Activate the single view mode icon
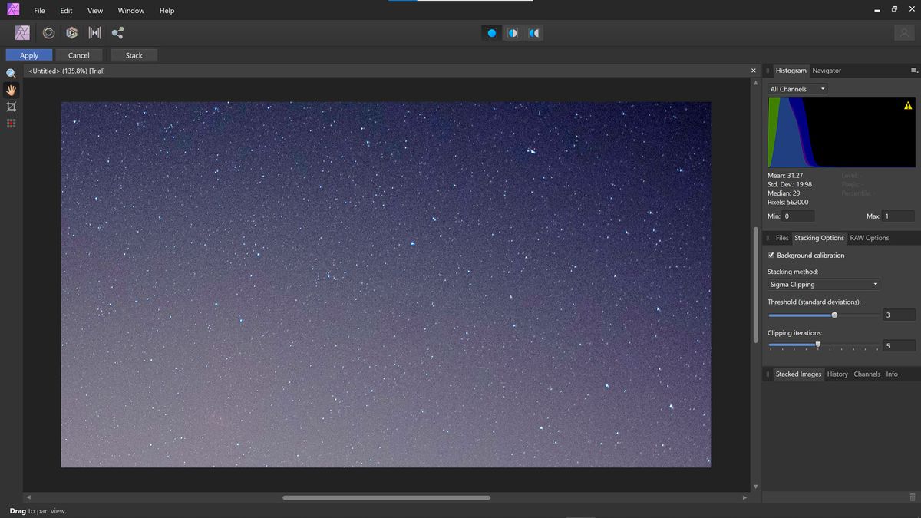 (490, 32)
